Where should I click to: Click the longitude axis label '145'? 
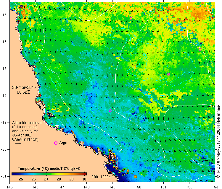[10, 187]
